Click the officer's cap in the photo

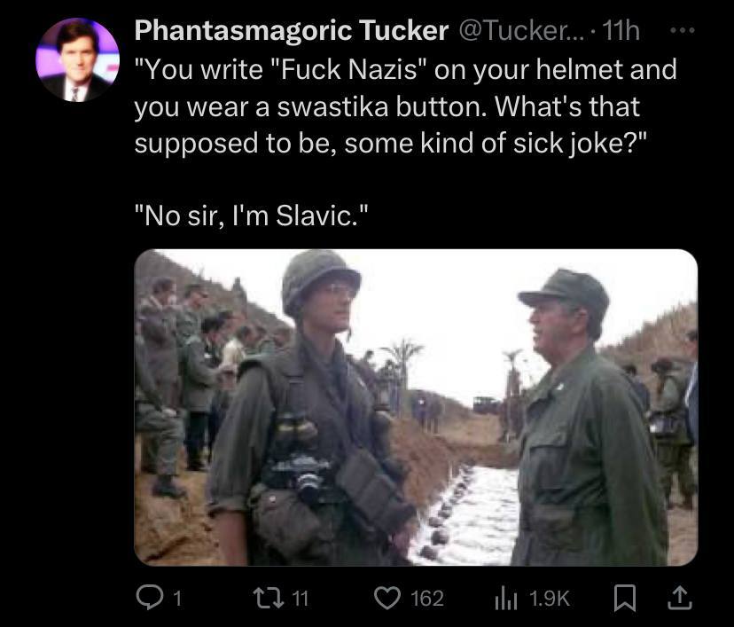[x=565, y=291]
